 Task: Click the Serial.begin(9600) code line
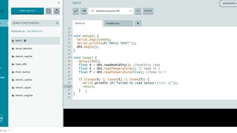[x=94, y=40]
